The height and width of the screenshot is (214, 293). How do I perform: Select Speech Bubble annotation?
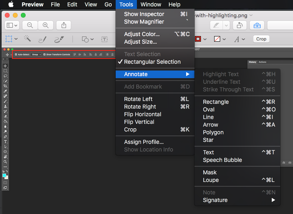pyautogui.click(x=237, y=160)
